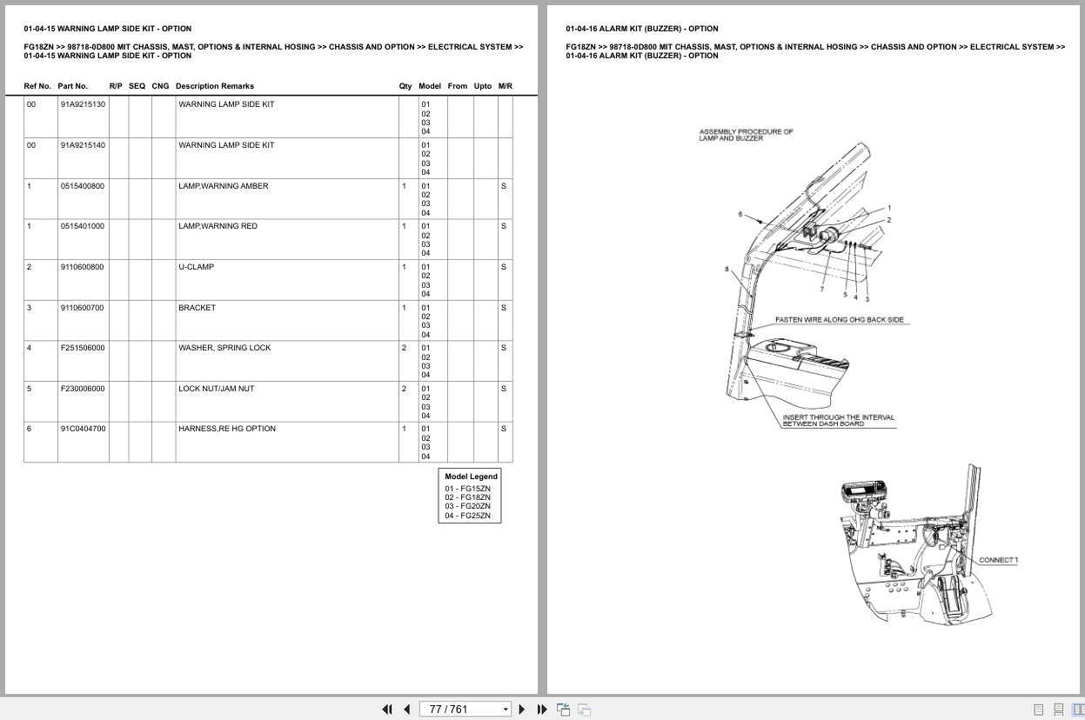Go to the next page

click(x=522, y=710)
